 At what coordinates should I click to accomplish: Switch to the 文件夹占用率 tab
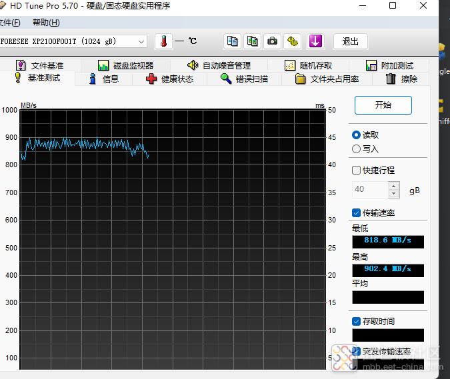pyautogui.click(x=327, y=79)
